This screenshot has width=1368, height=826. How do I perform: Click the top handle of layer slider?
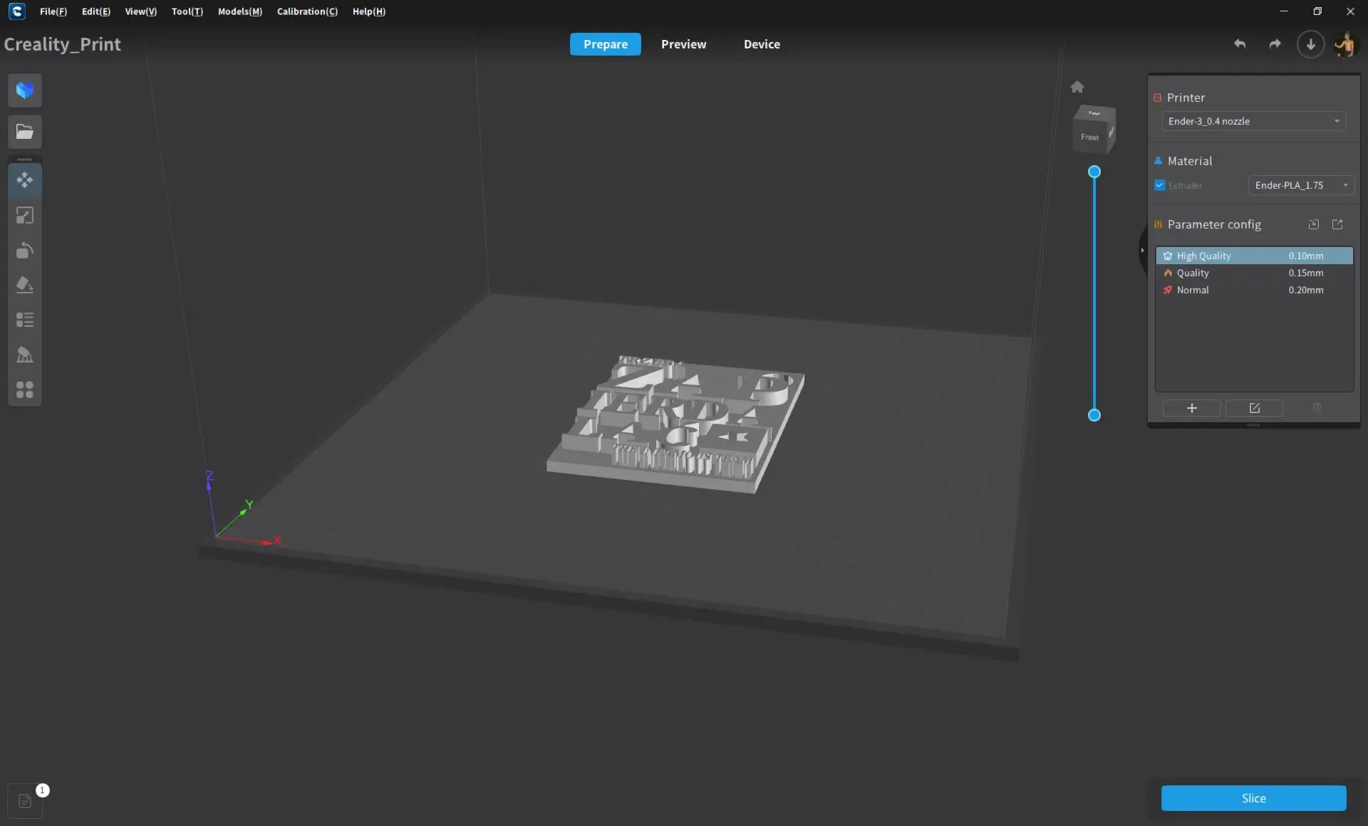click(x=1094, y=172)
